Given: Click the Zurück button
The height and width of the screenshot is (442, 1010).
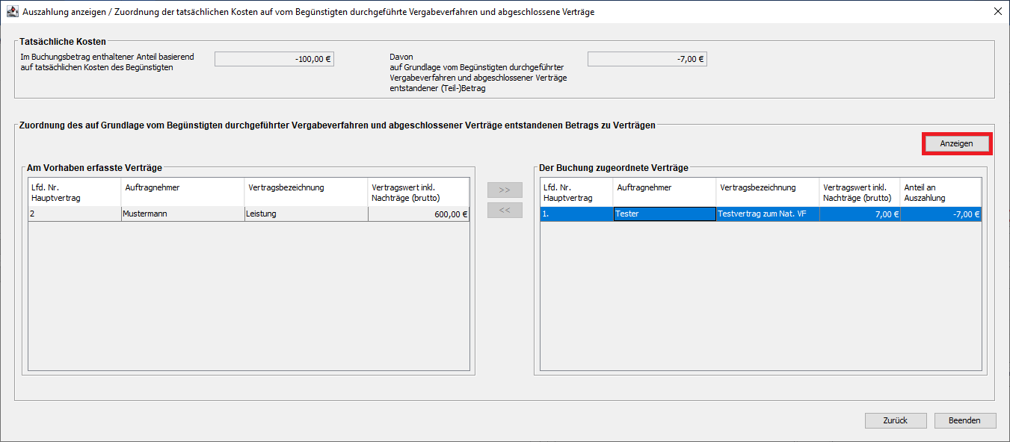Looking at the screenshot, I should 895,420.
